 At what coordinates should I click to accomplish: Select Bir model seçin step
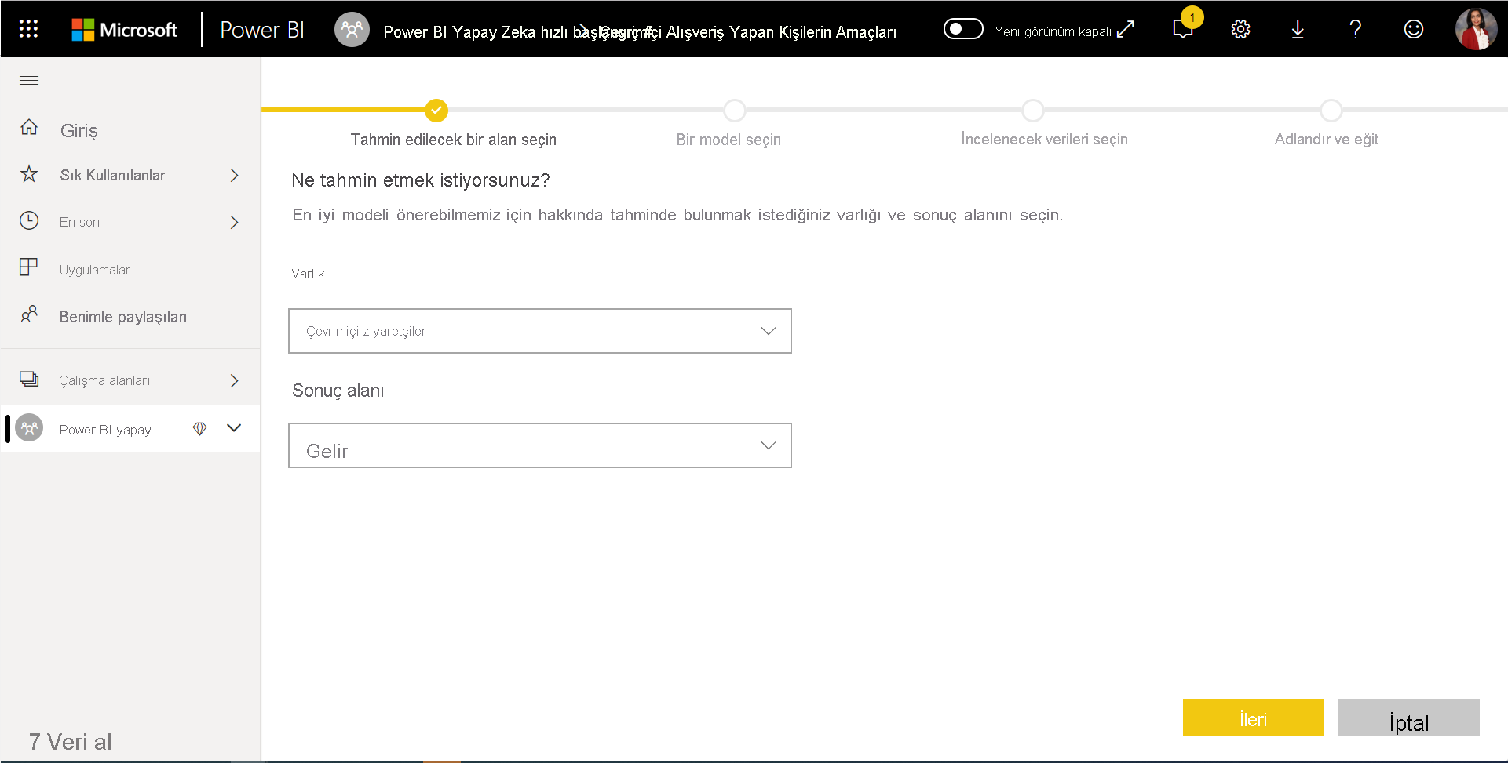pyautogui.click(x=728, y=140)
